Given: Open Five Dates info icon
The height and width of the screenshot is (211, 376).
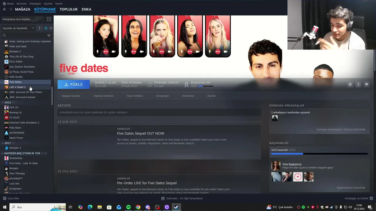Looking at the screenshot, I should tap(358, 84).
